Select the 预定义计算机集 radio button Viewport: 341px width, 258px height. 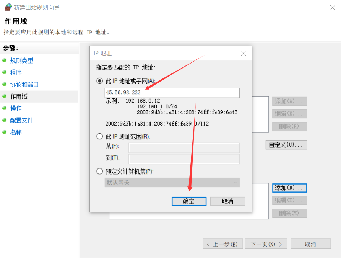(99, 171)
